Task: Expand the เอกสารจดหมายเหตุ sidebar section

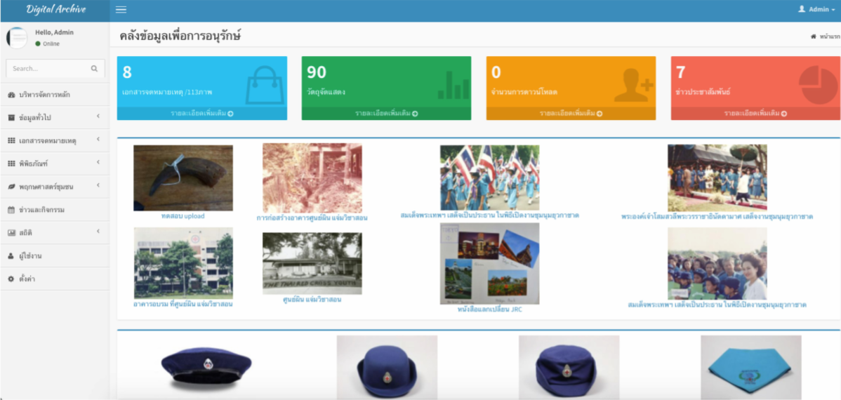Action: pos(54,140)
